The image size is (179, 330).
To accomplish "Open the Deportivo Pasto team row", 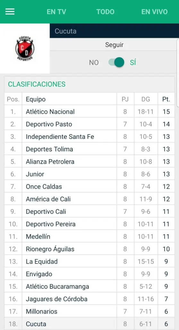I will (89, 124).
